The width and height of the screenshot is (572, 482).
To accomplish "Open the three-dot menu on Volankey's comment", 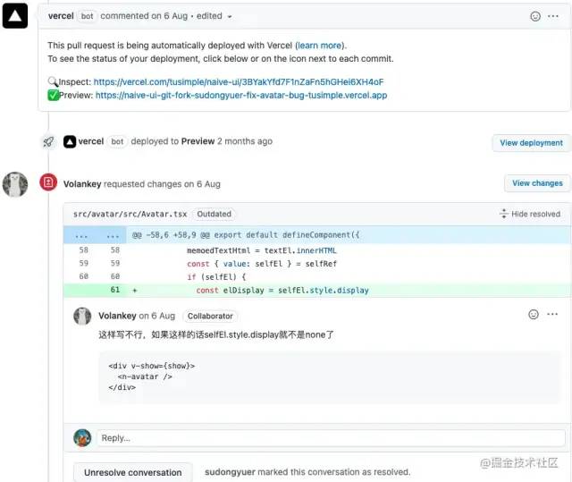I will click(x=553, y=315).
